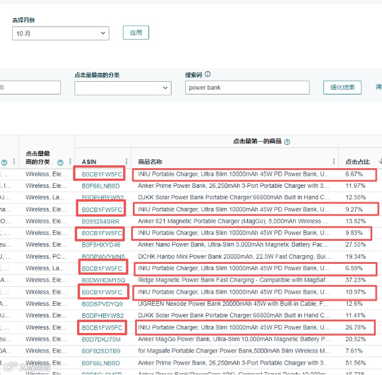Select the 37.23% click share value
This screenshot has width=382, height=375.
pos(356,280)
